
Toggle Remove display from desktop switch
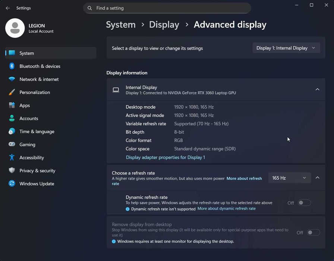313,232
